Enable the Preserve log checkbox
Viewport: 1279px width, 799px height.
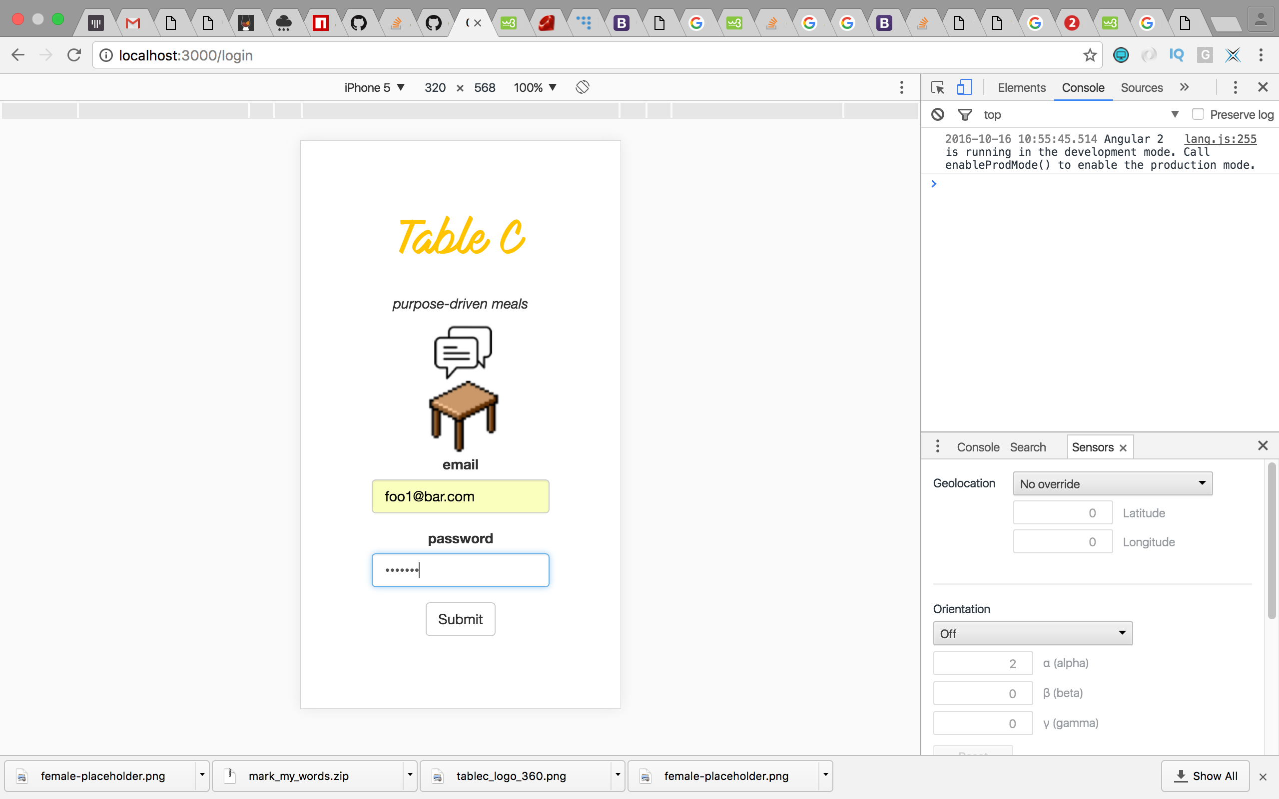[x=1198, y=114]
